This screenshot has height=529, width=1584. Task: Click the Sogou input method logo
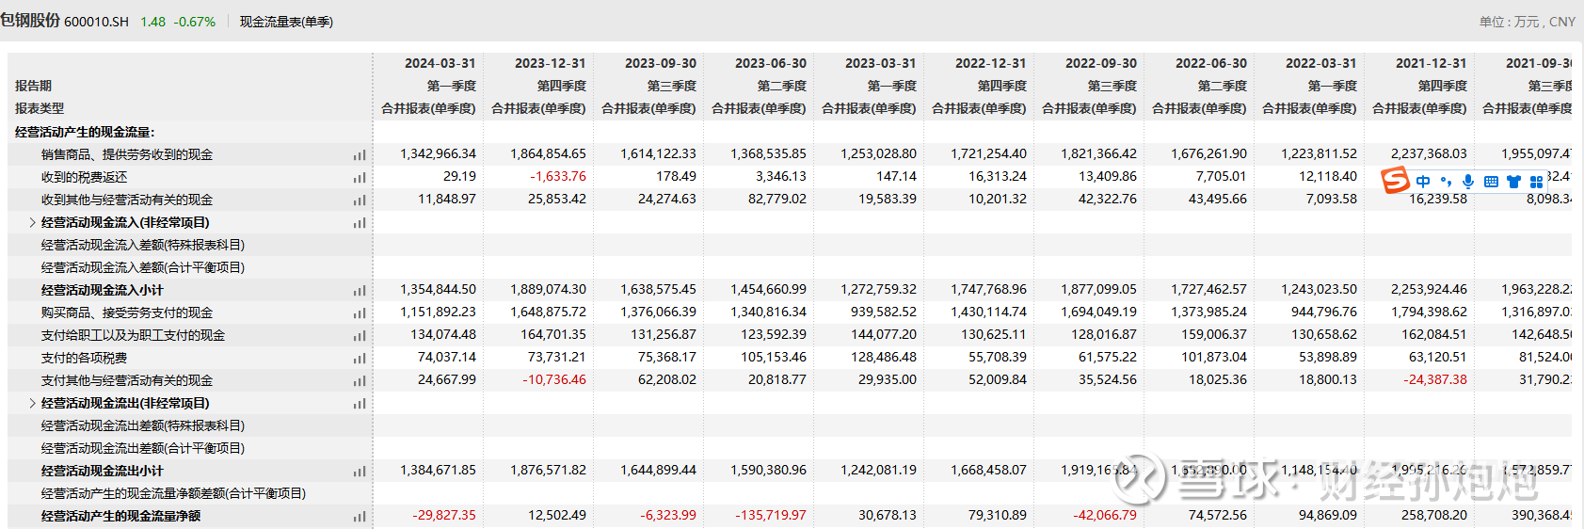tap(1395, 180)
